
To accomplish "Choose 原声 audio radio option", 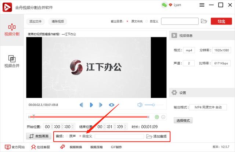I will (x=67, y=136).
